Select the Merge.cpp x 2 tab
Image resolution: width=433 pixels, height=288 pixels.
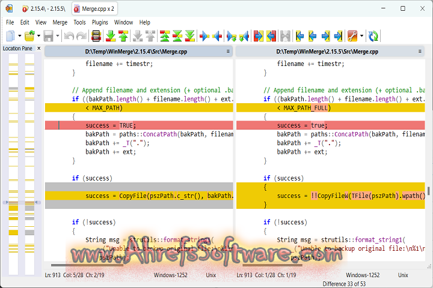pos(94,8)
